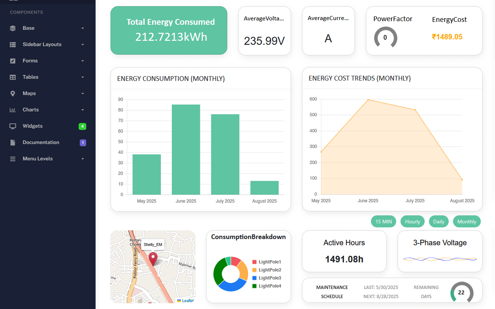The height and width of the screenshot is (309, 495).
Task: Click the Documentation file icon
Action: click(13, 142)
